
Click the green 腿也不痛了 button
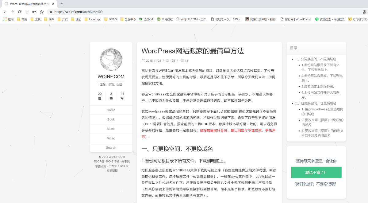click(316, 173)
